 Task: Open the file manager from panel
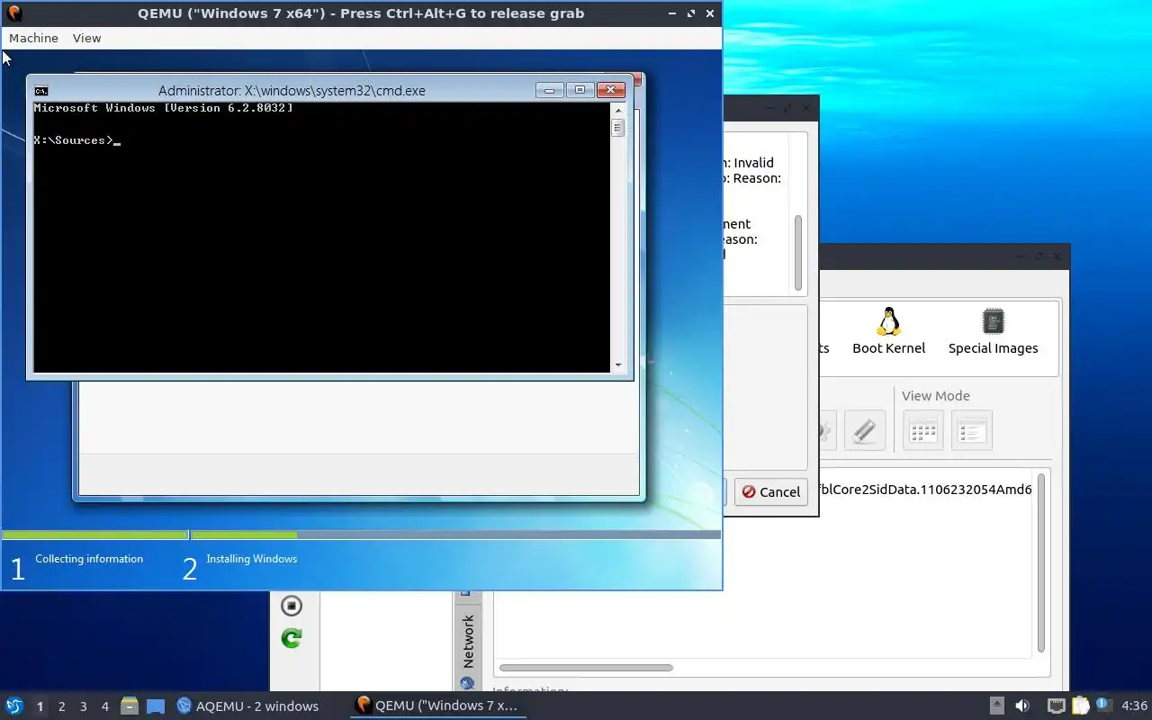click(130, 706)
